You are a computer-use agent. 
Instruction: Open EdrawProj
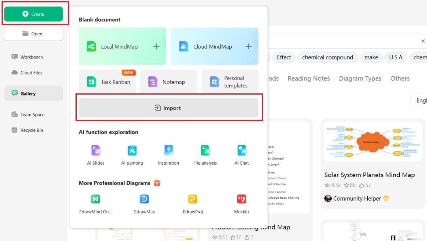tap(193, 204)
